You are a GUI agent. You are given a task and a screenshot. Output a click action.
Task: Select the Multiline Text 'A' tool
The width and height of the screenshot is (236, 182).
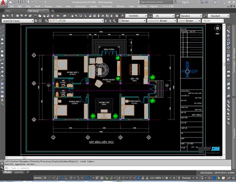pyautogui.click(x=2, y=100)
